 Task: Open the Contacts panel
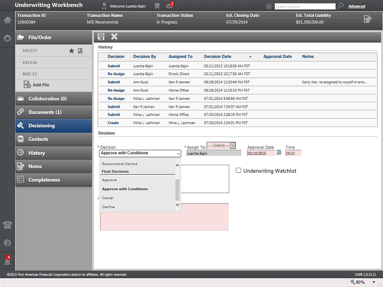(x=54, y=139)
